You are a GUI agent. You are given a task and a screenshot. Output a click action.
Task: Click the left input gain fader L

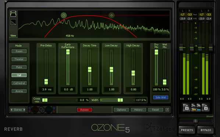(181, 47)
